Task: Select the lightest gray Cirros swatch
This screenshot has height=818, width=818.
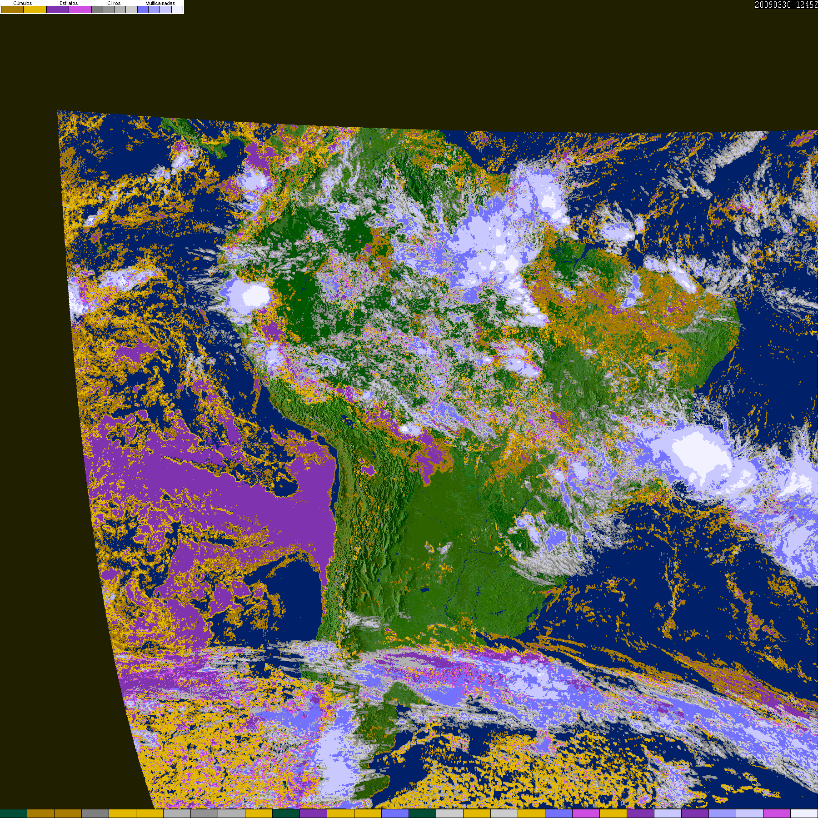Action: [x=131, y=10]
